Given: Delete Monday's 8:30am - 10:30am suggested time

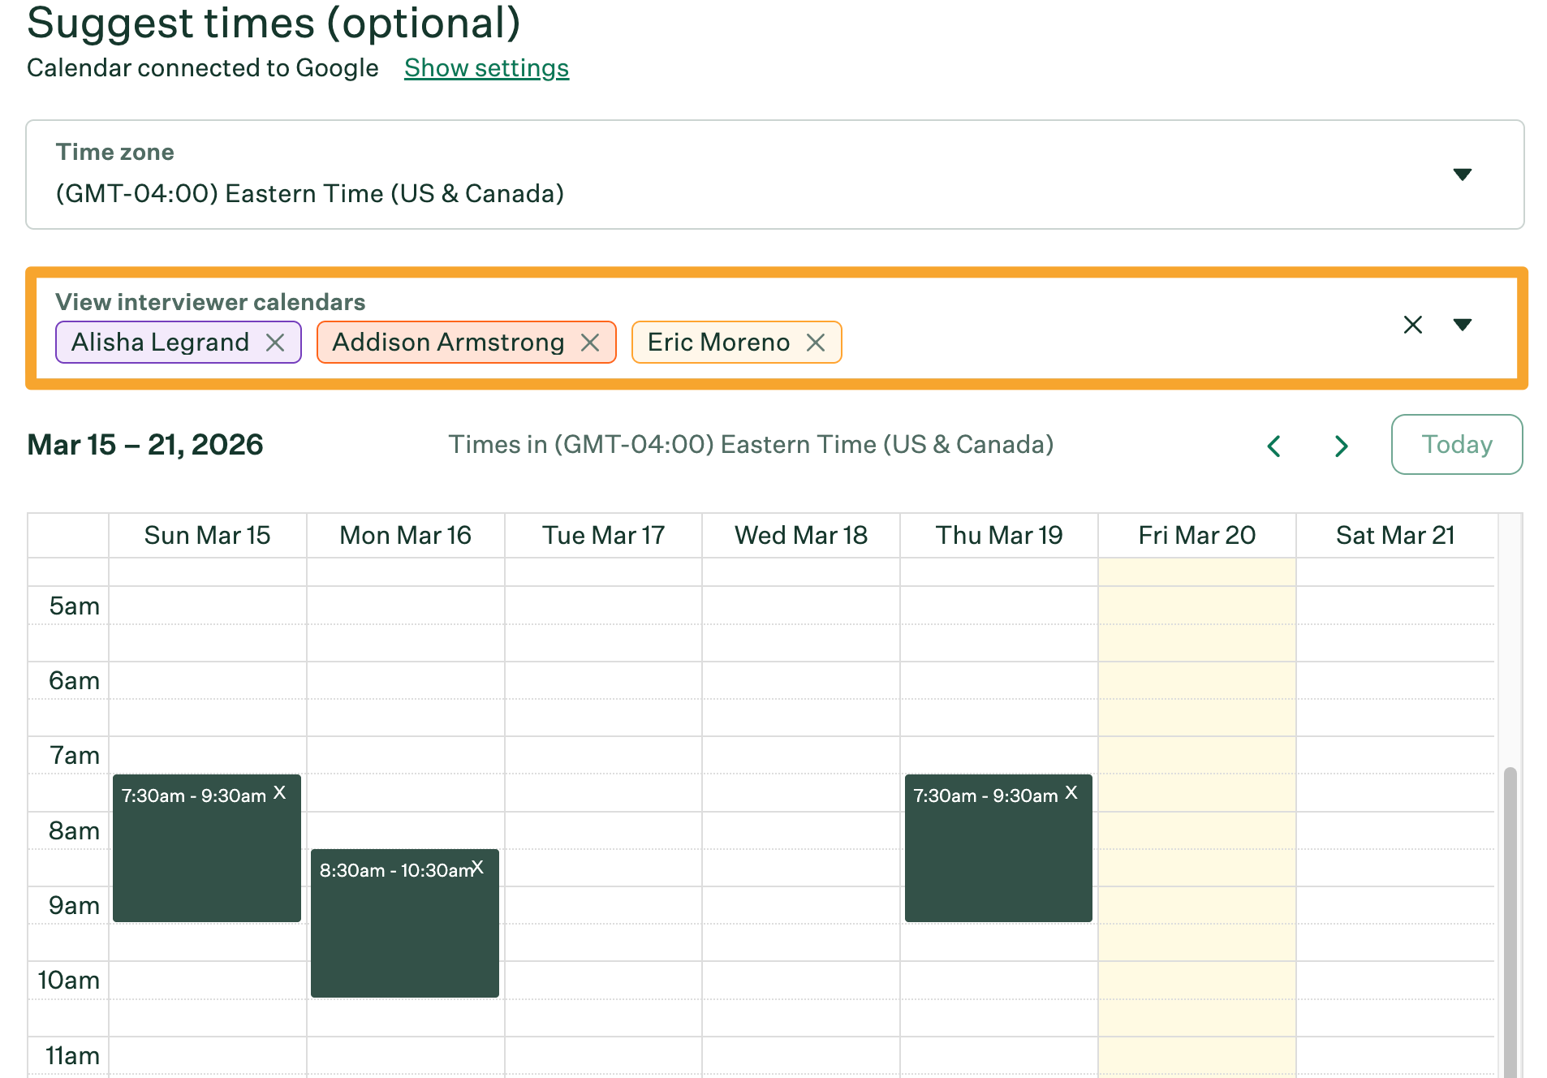Looking at the screenshot, I should click(478, 869).
